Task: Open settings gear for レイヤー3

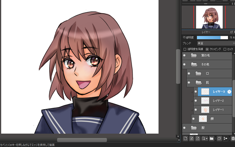Action: 229,91
